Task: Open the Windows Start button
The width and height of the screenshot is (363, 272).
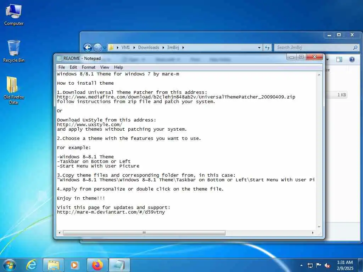Action: click(10, 265)
